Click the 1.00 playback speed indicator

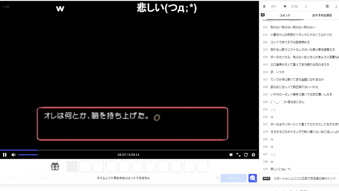[x=6, y=7]
